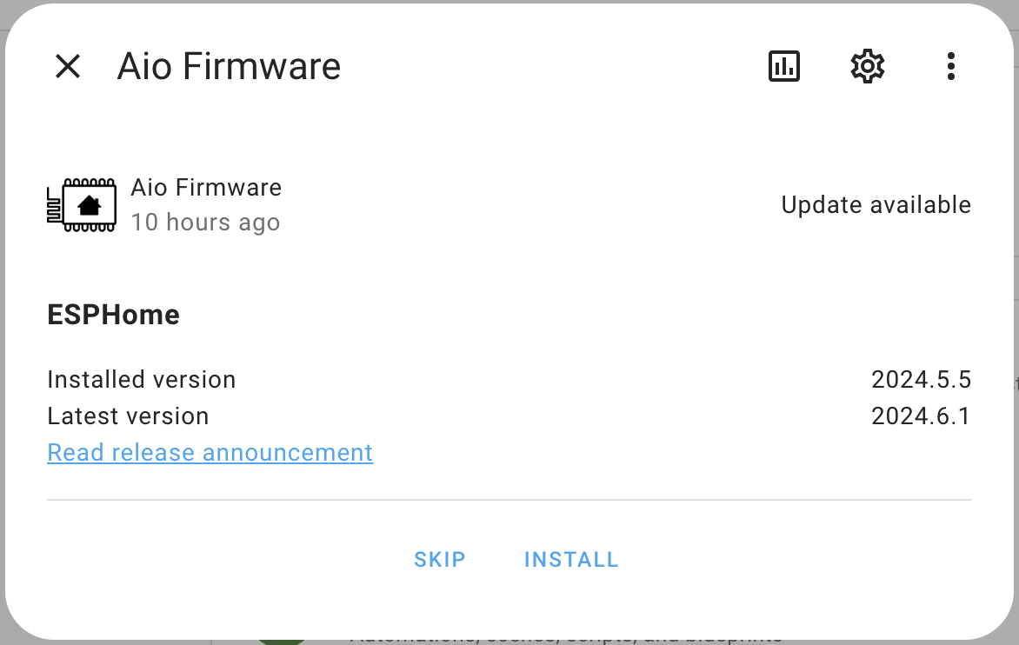This screenshot has height=645, width=1019.
Task: Select the Aio Firmware entity name
Action: 206,188
